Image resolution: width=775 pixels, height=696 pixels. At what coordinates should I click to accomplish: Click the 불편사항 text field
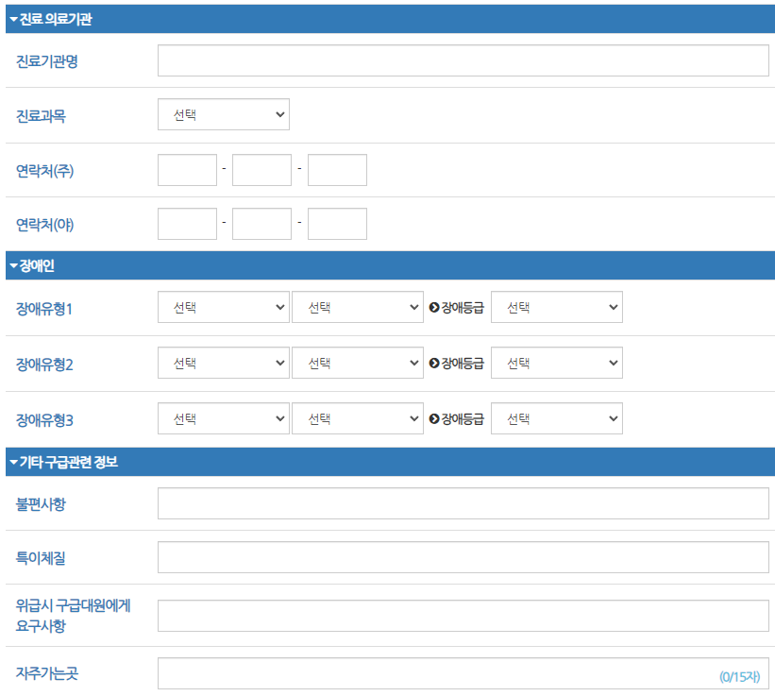pyautogui.click(x=463, y=503)
